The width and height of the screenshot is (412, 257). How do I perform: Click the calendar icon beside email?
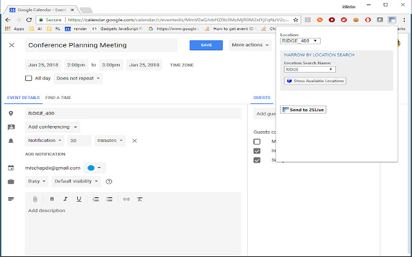[11, 168]
